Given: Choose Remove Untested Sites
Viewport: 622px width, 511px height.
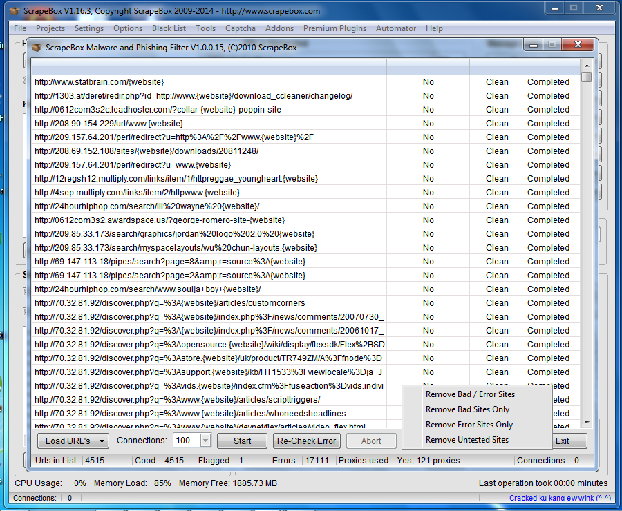Looking at the screenshot, I should coord(477,440).
